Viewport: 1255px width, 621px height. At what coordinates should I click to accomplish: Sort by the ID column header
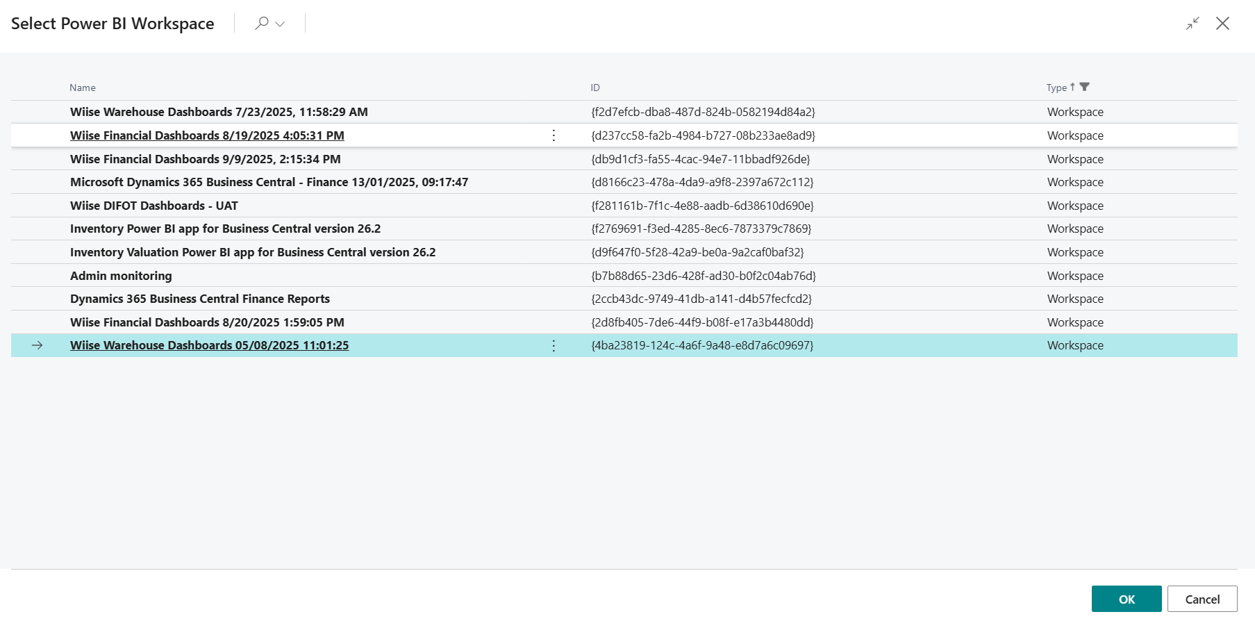click(x=595, y=88)
